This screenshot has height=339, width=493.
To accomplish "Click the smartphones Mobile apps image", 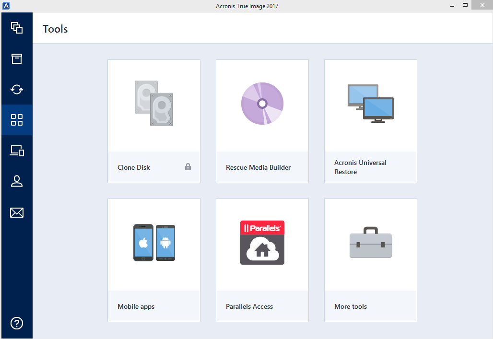I will [x=154, y=243].
